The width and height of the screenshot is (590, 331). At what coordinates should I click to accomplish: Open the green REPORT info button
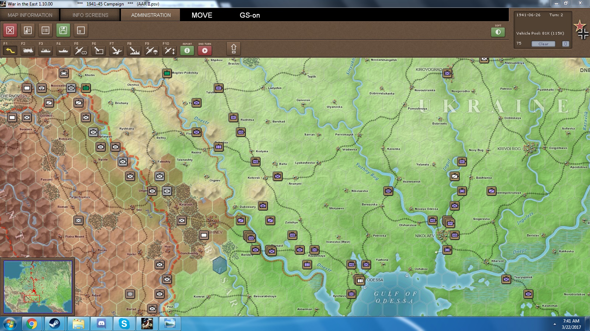pos(187,51)
